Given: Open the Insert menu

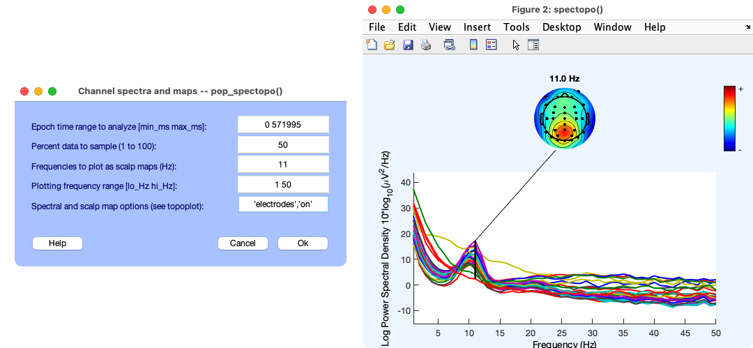Looking at the screenshot, I should tap(477, 27).
